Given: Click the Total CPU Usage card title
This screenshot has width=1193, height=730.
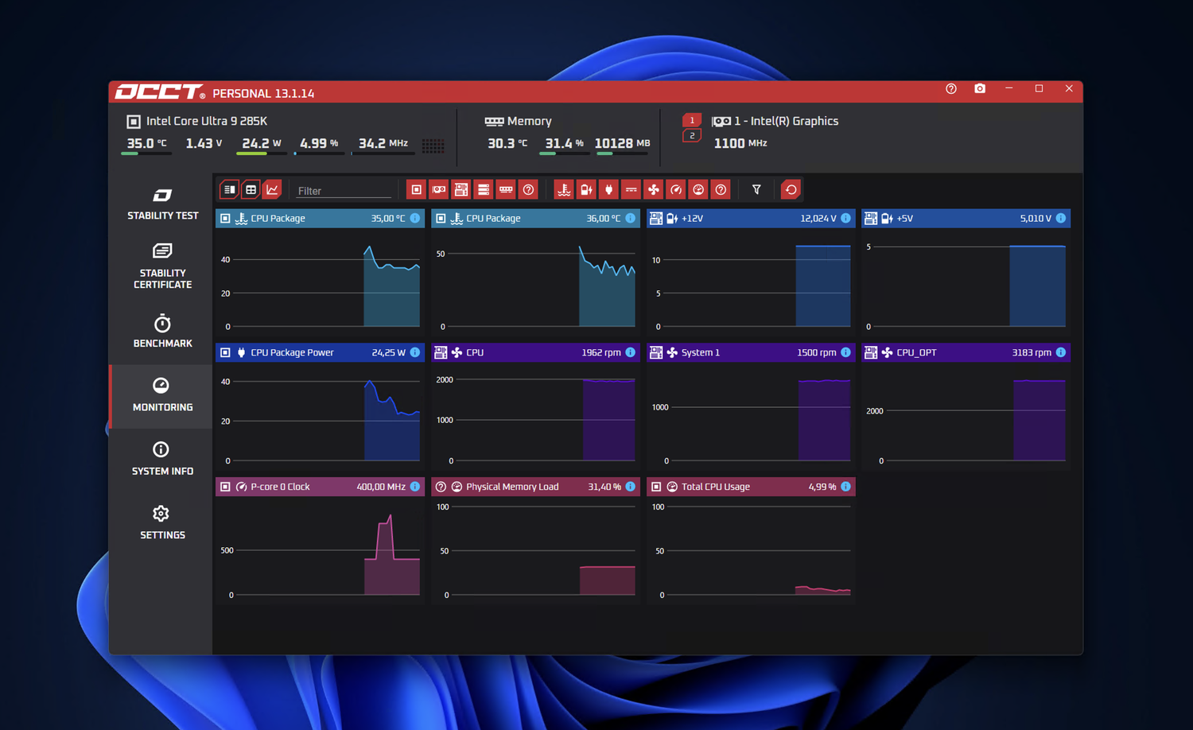Looking at the screenshot, I should pyautogui.click(x=716, y=487).
